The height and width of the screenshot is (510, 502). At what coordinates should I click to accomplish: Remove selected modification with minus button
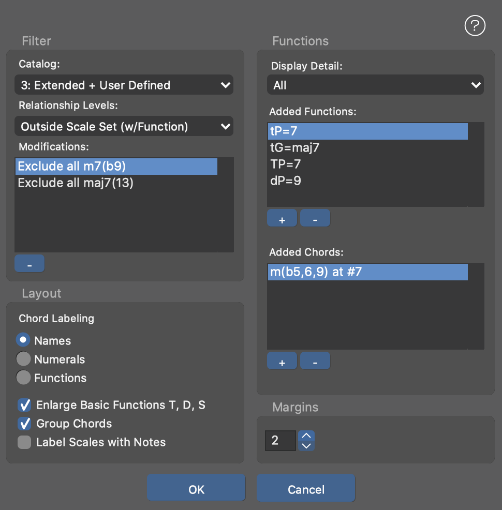(x=29, y=264)
